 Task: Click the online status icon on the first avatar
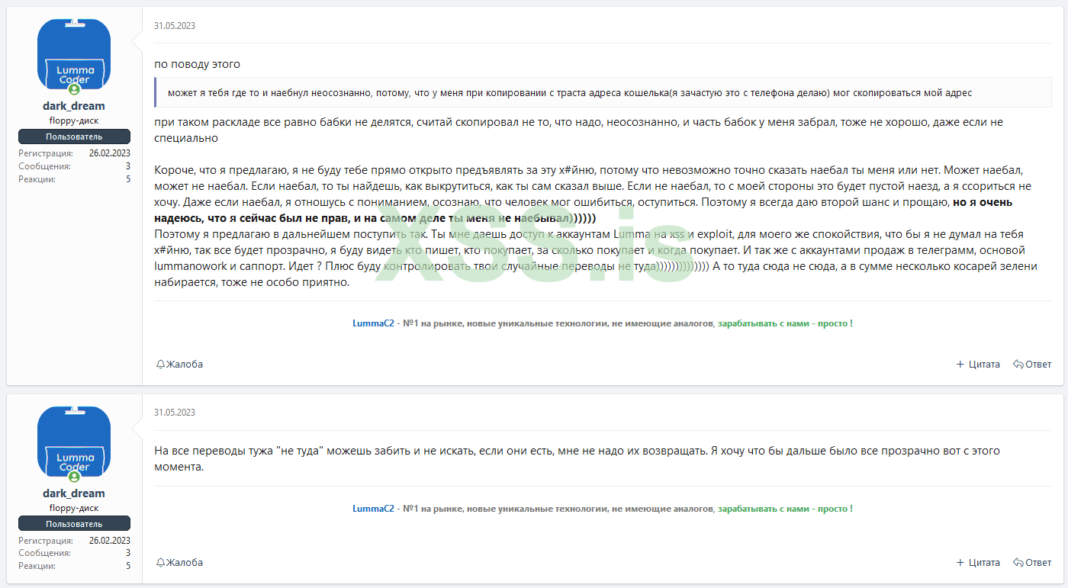click(x=74, y=89)
